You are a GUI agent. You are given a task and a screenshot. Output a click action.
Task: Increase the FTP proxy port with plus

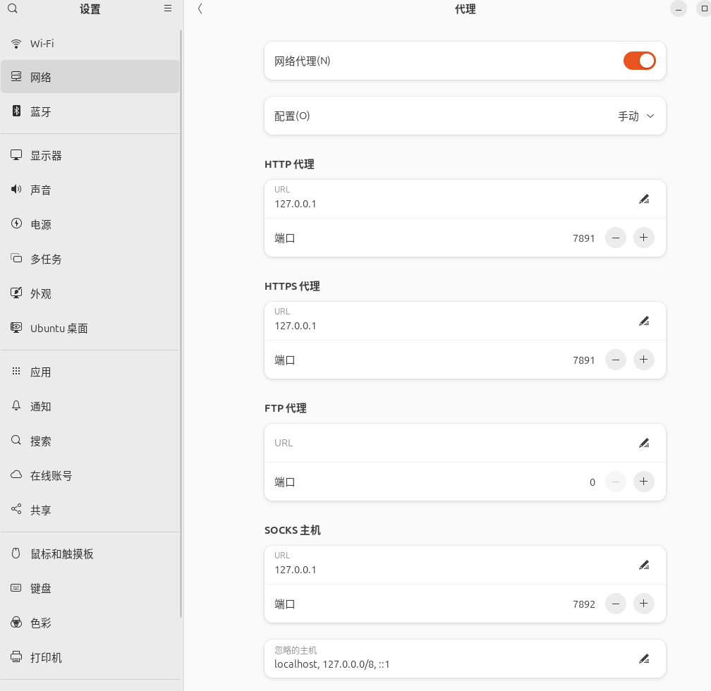coord(643,482)
